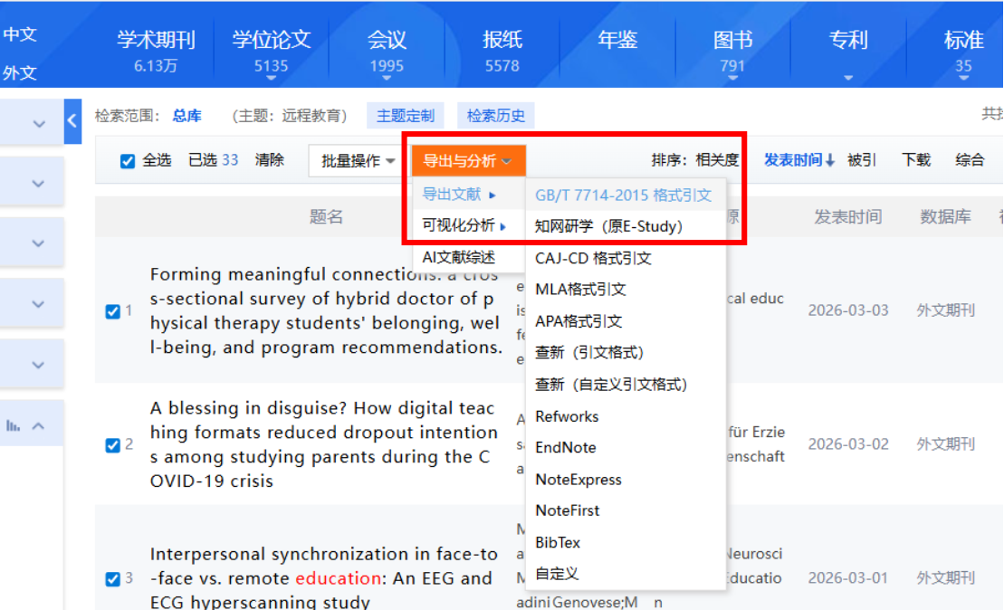Click the descending arrow beside 发表时间
This screenshot has width=1004, height=610.
(x=829, y=161)
